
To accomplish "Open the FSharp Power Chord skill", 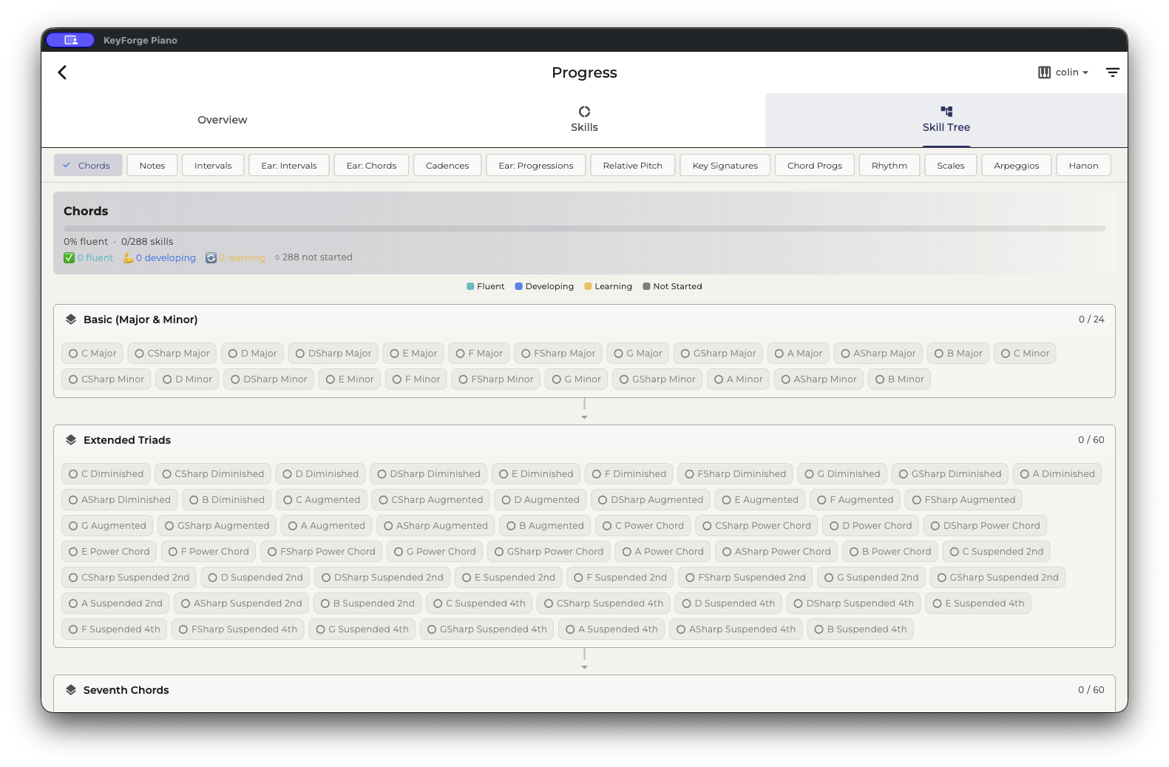I will coord(322,552).
